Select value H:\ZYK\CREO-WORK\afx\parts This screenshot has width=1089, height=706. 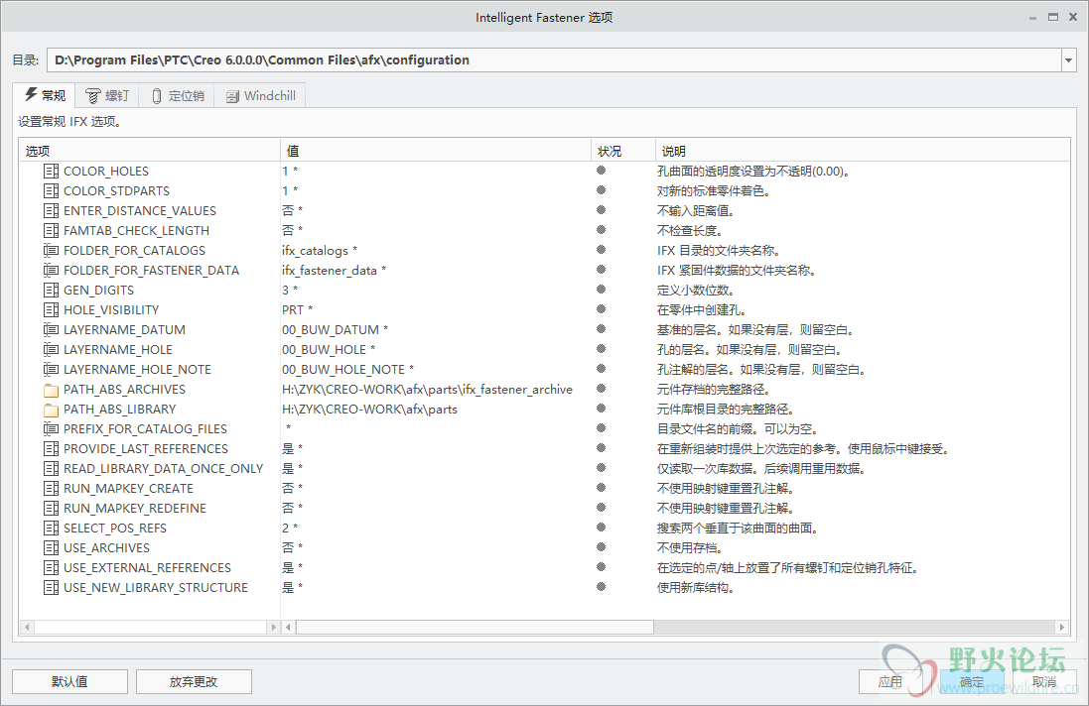pyautogui.click(x=369, y=410)
